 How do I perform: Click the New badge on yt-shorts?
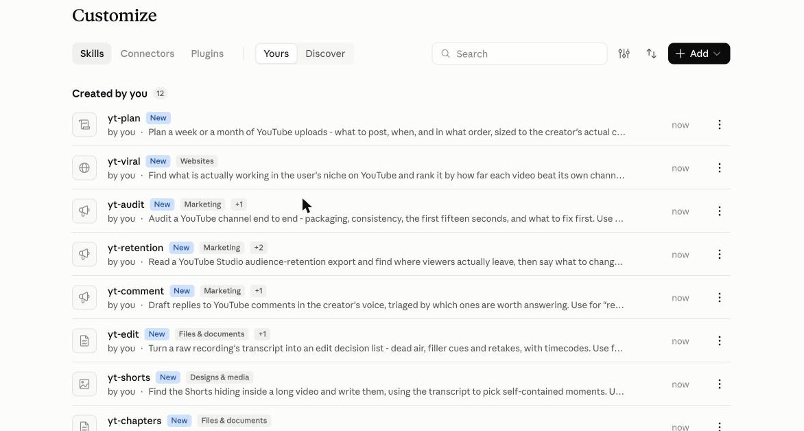(168, 377)
